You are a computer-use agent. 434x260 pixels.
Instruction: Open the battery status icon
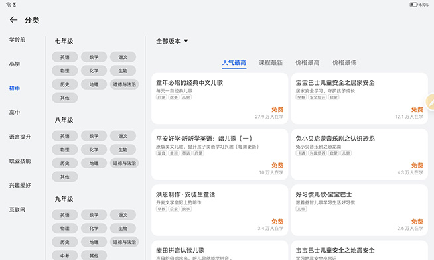point(413,5)
